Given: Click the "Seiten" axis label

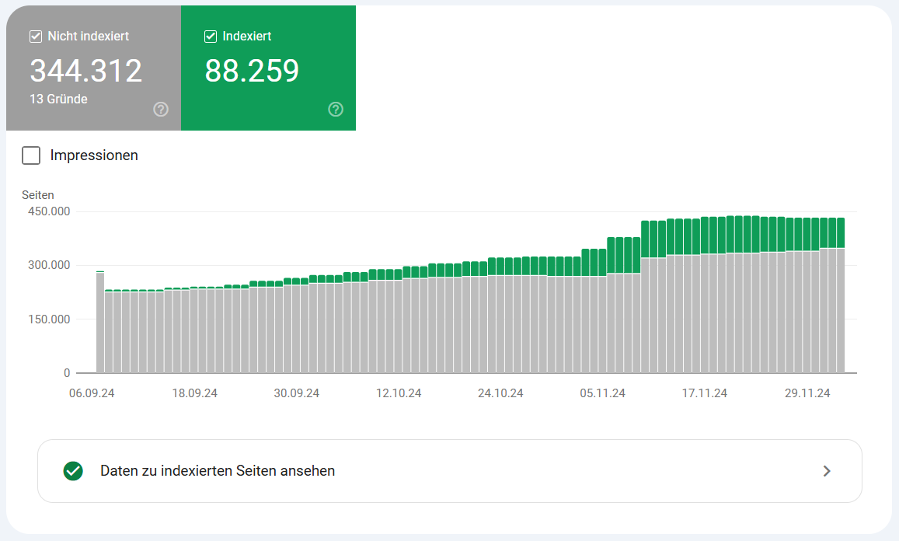Looking at the screenshot, I should (x=38, y=194).
